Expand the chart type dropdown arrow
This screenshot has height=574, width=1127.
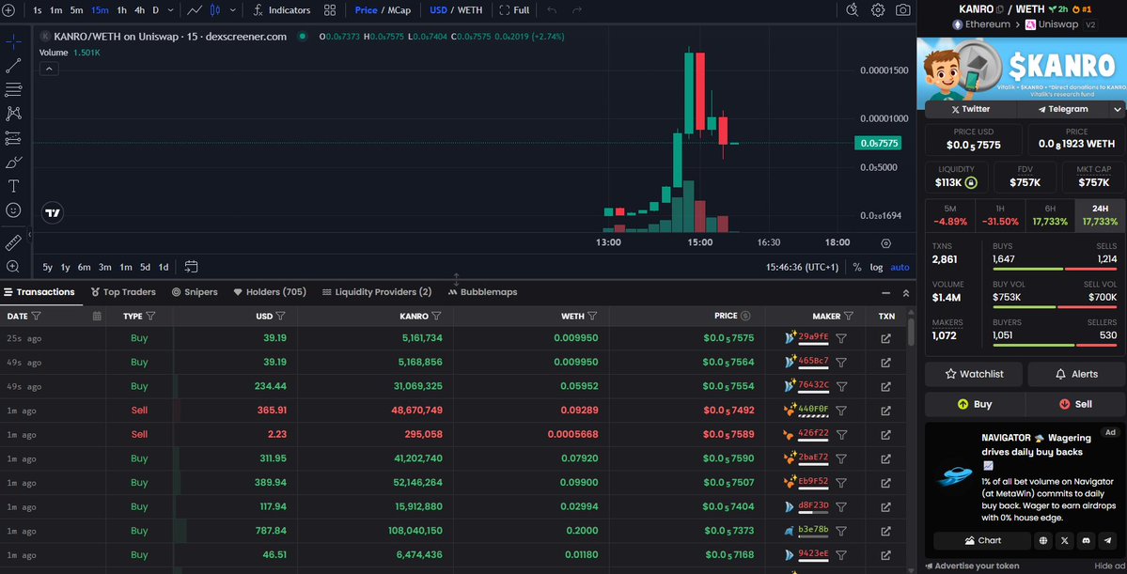232,10
